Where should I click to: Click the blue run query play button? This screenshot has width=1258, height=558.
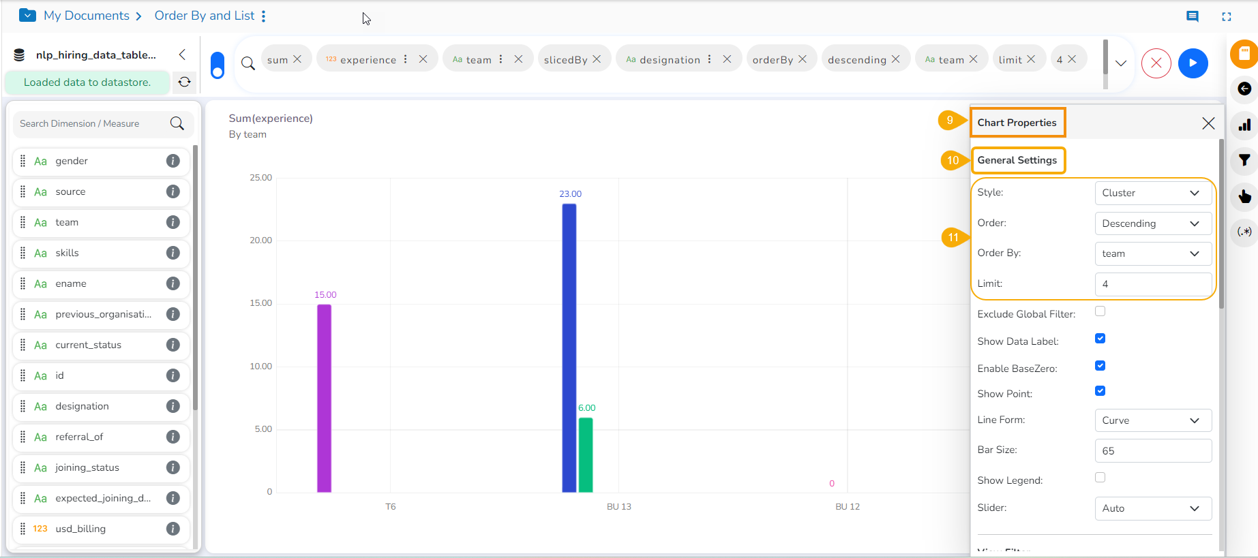coord(1193,63)
